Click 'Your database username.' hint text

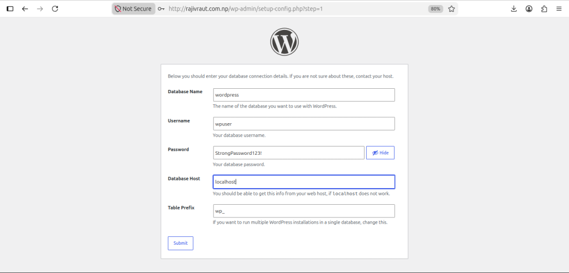[x=239, y=135]
